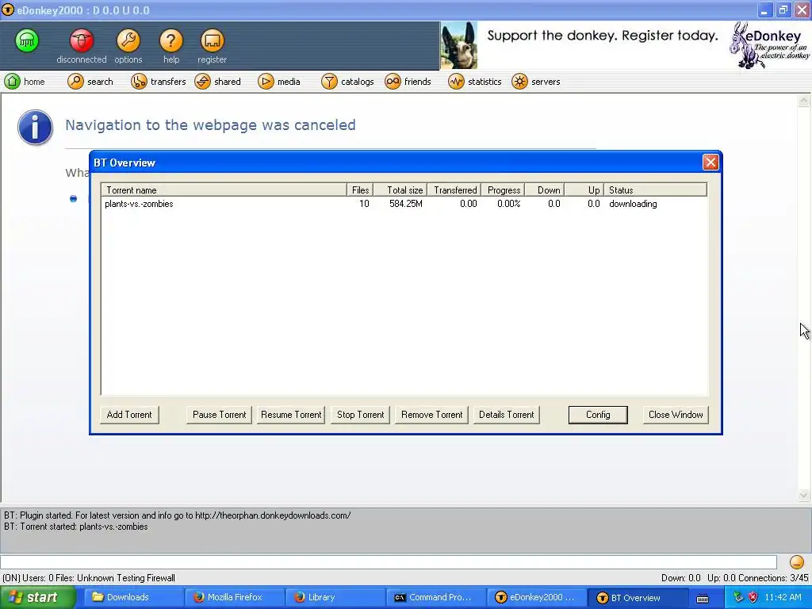Click Stop Torrent

[361, 415]
